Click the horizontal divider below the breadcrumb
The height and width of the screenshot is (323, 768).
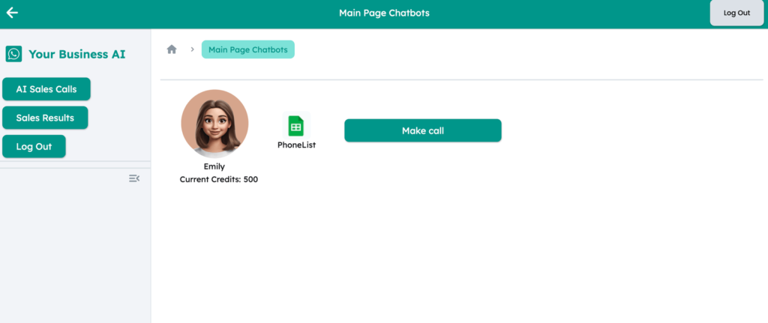point(461,79)
